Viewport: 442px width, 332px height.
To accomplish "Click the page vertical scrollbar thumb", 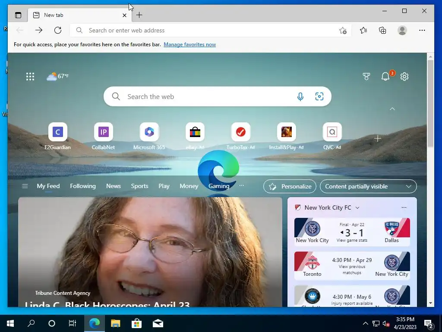I will pyautogui.click(x=430, y=103).
